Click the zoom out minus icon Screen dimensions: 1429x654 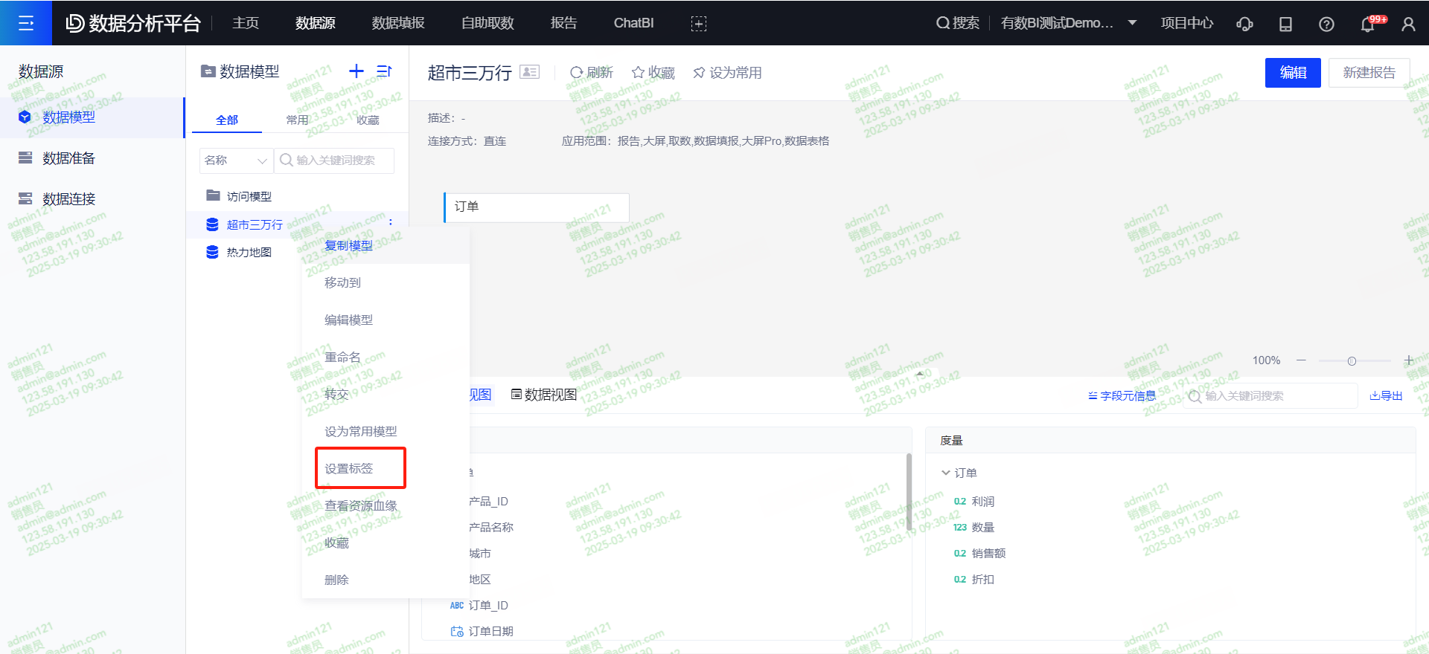click(1301, 360)
